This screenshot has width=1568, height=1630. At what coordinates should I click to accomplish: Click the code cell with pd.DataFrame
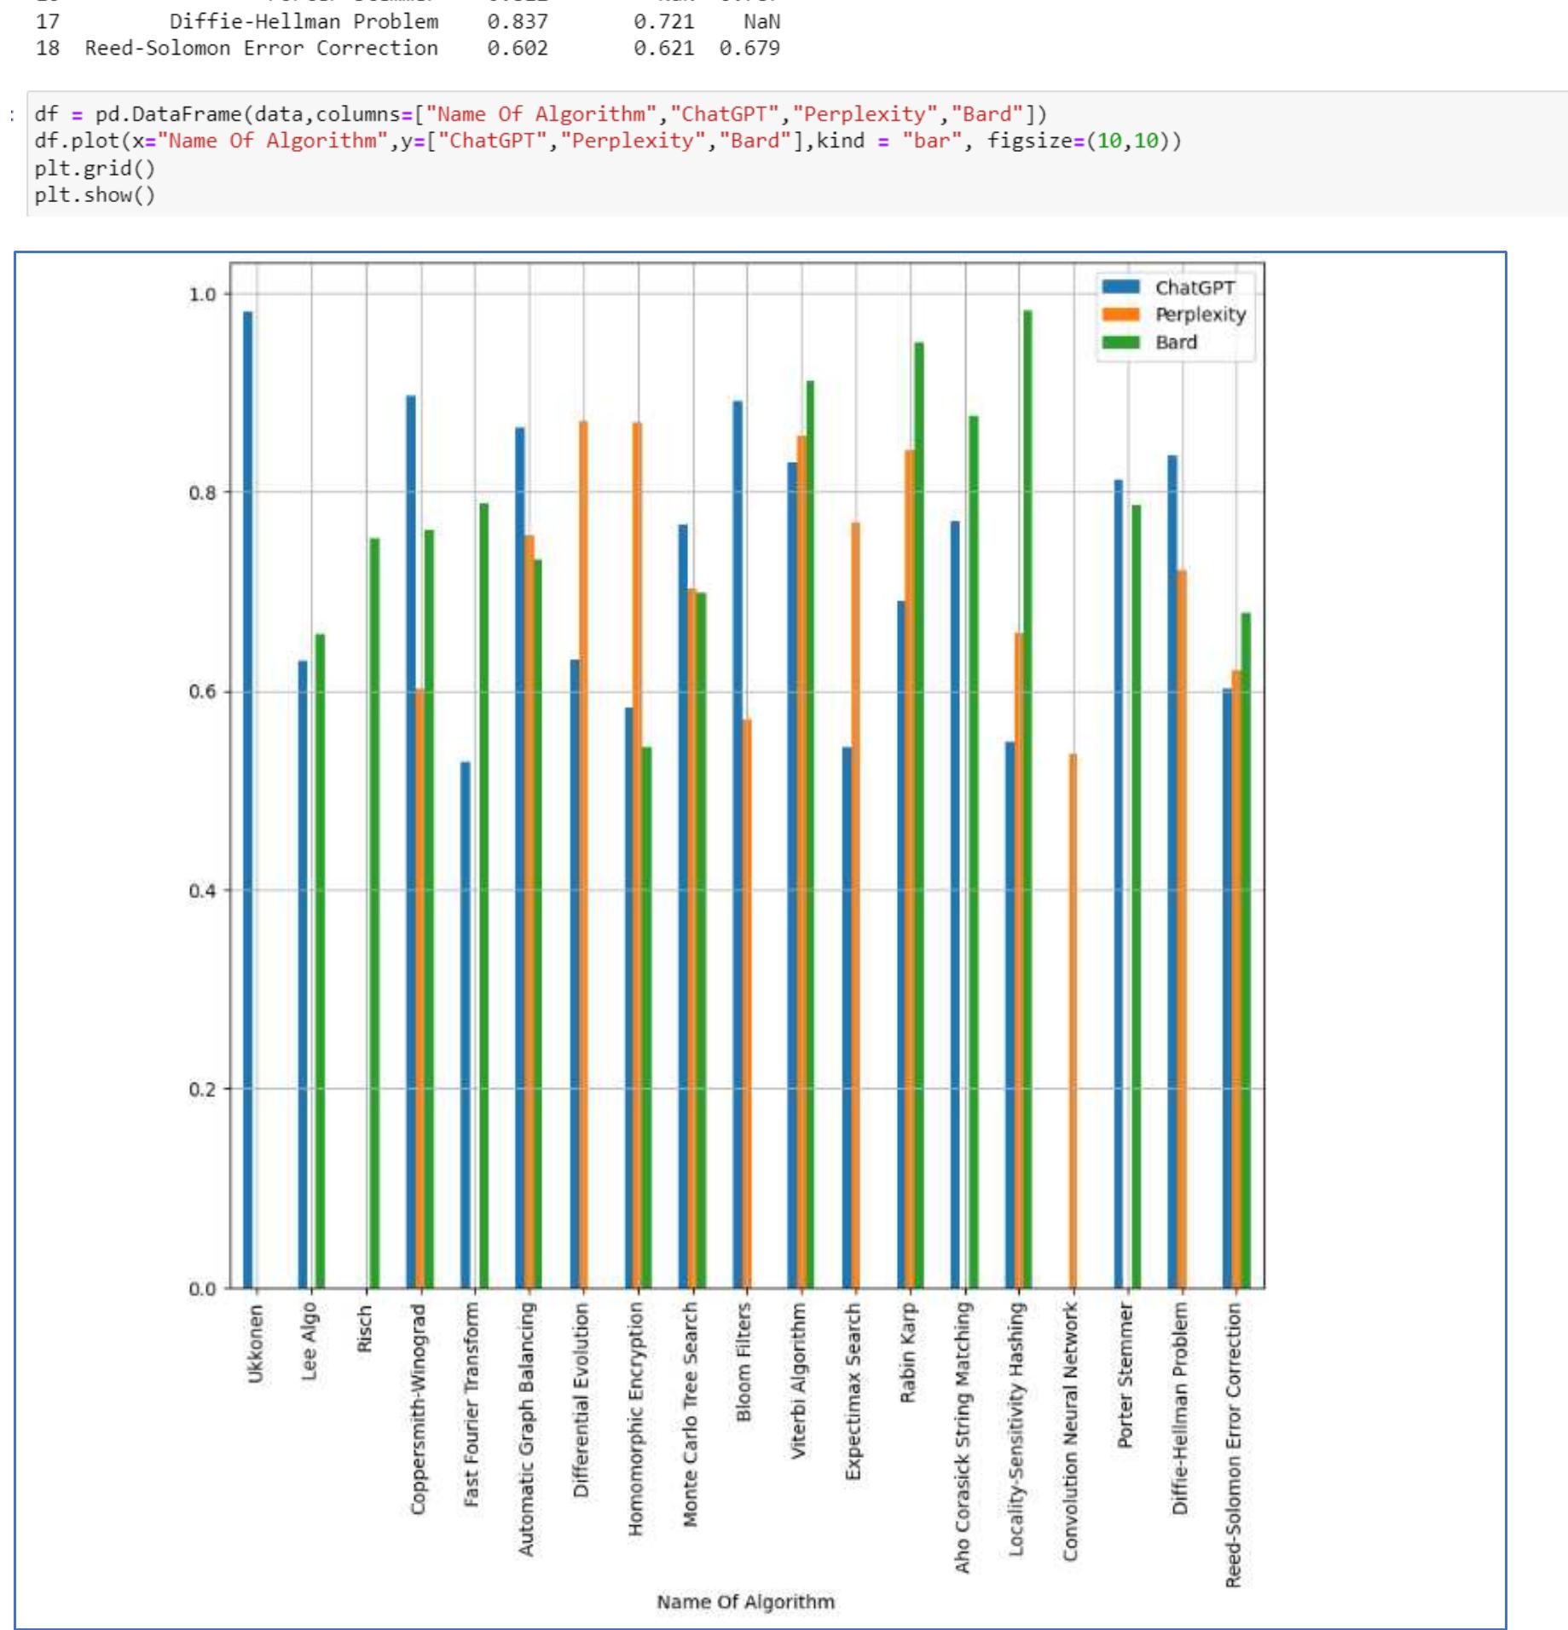point(797,154)
